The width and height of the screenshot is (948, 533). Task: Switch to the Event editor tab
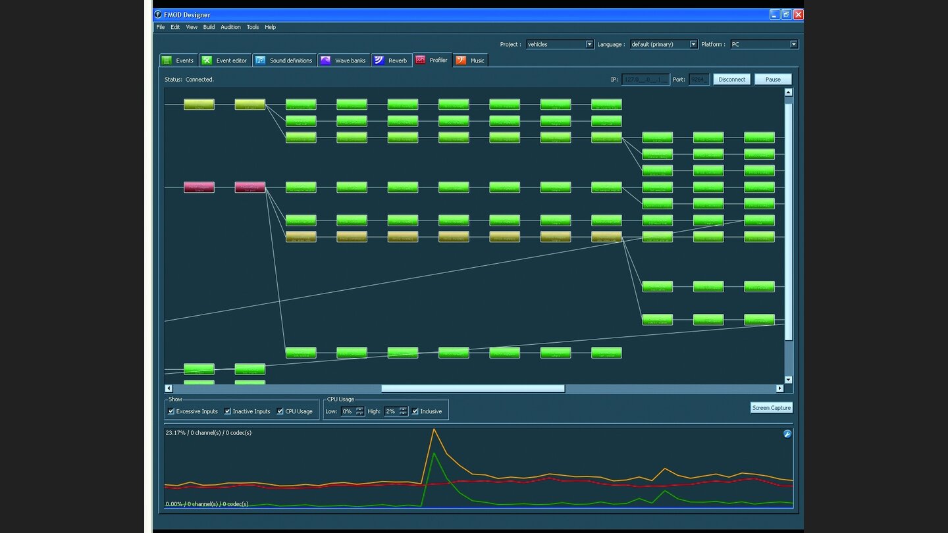pos(224,61)
